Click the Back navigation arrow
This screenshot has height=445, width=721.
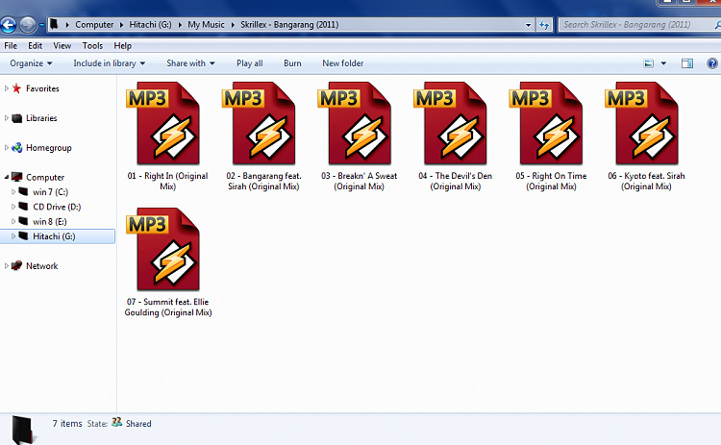click(9, 25)
